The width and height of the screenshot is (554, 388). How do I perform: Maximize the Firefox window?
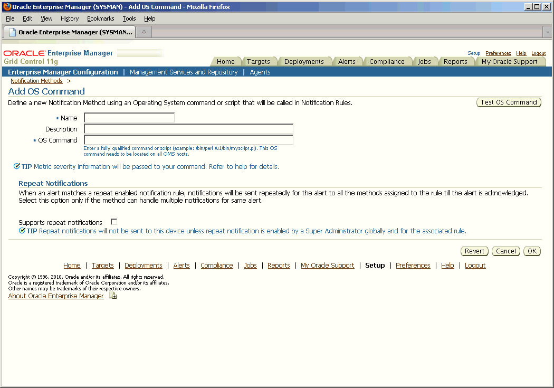[537, 6]
